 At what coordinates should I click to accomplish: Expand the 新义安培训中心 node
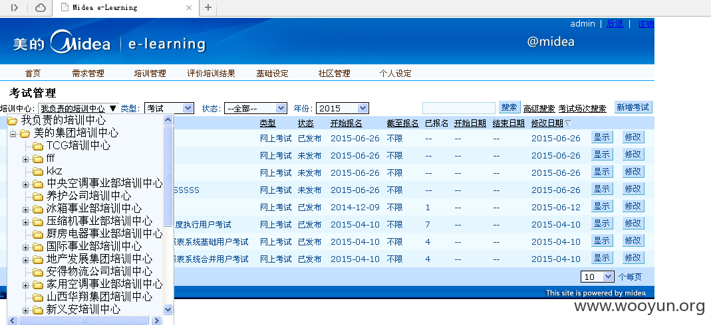point(25,310)
